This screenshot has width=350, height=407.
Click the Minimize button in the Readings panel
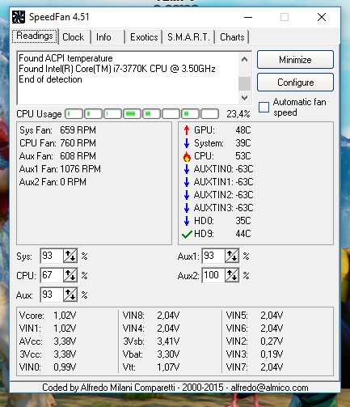295,60
